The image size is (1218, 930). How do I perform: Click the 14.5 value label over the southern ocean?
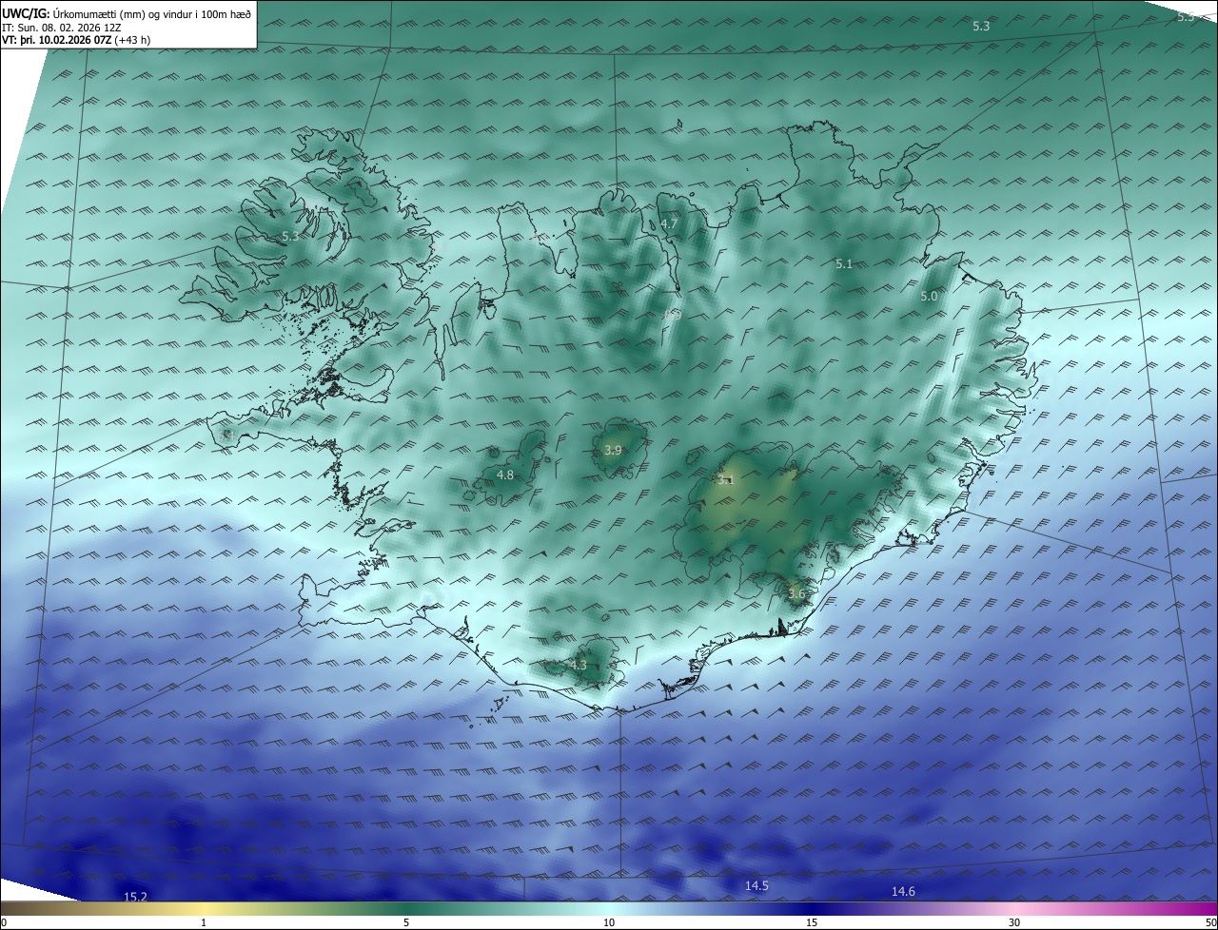point(756,885)
